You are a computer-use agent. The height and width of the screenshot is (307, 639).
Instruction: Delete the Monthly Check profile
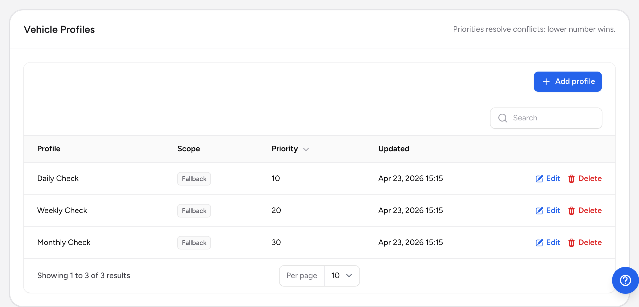pos(585,242)
